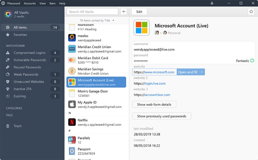Screen dimensions: 258x160
Task: Click the Edit button
Action: [x=139, y=11]
